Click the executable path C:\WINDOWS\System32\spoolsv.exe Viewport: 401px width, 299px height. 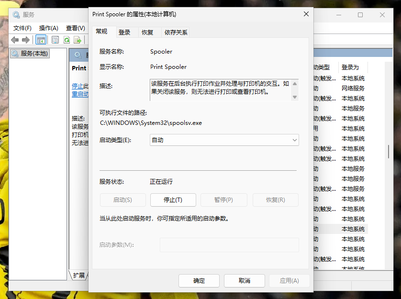point(151,123)
